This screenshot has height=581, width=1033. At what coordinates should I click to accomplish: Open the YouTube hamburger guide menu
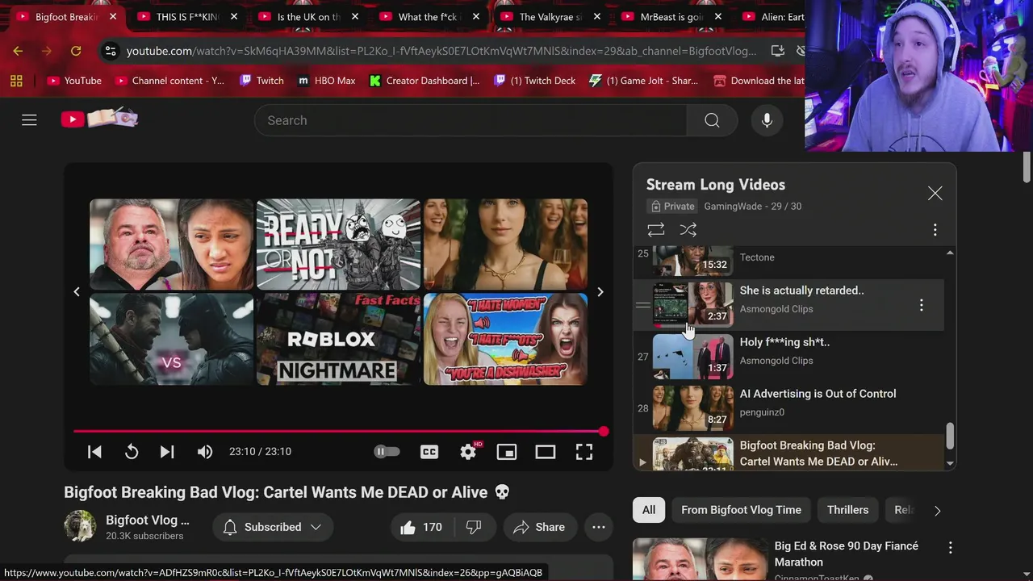pos(29,120)
